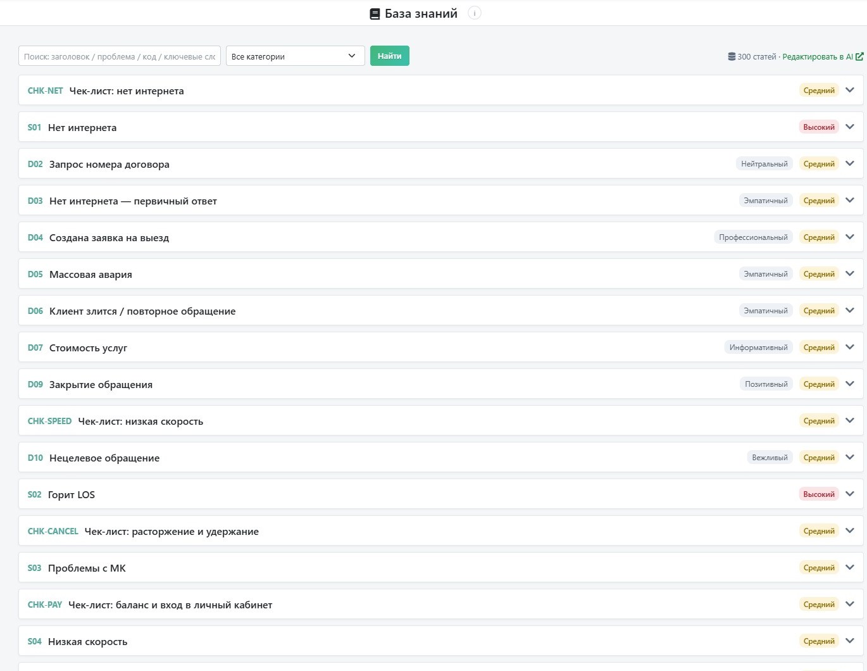Viewport: 867px width, 671px height.
Task: Click the external link icon after Редактировать в AI
Action: (859, 56)
